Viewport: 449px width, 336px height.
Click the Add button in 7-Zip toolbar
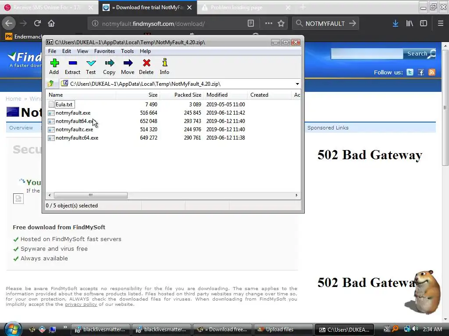[54, 67]
